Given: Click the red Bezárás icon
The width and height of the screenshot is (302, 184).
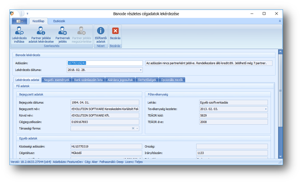Looking at the screenshot, I should (115, 31).
